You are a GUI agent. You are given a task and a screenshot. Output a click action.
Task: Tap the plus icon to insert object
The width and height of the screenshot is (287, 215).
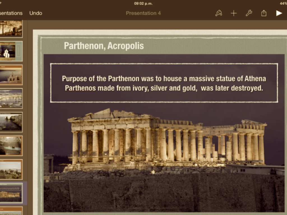[234, 13]
